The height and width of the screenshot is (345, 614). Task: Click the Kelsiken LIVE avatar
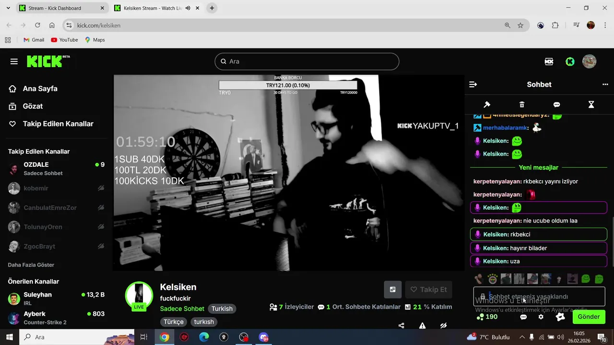click(x=139, y=295)
